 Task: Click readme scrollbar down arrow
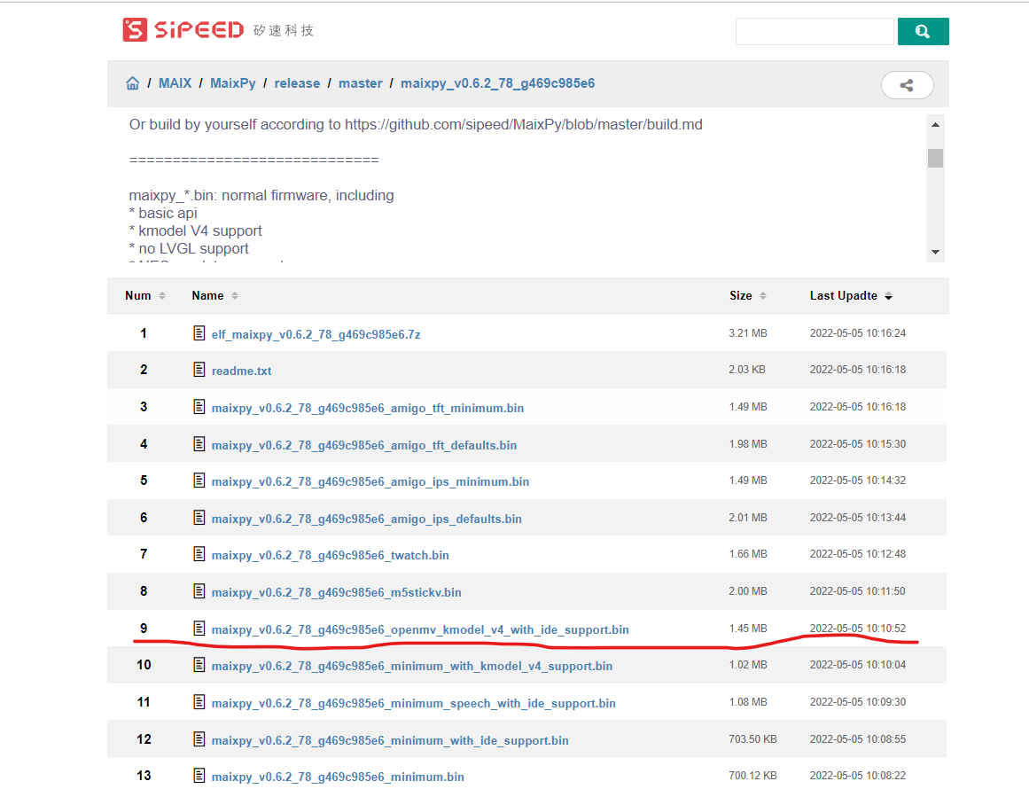[935, 252]
